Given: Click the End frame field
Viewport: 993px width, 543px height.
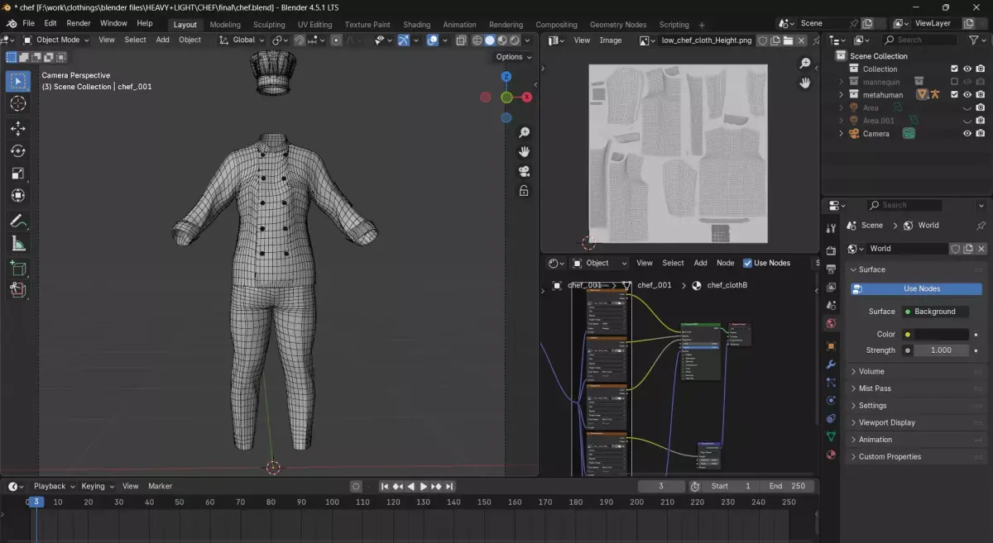Looking at the screenshot, I should (x=787, y=486).
